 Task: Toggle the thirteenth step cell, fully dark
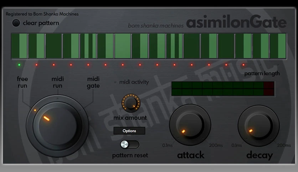(x=226, y=46)
